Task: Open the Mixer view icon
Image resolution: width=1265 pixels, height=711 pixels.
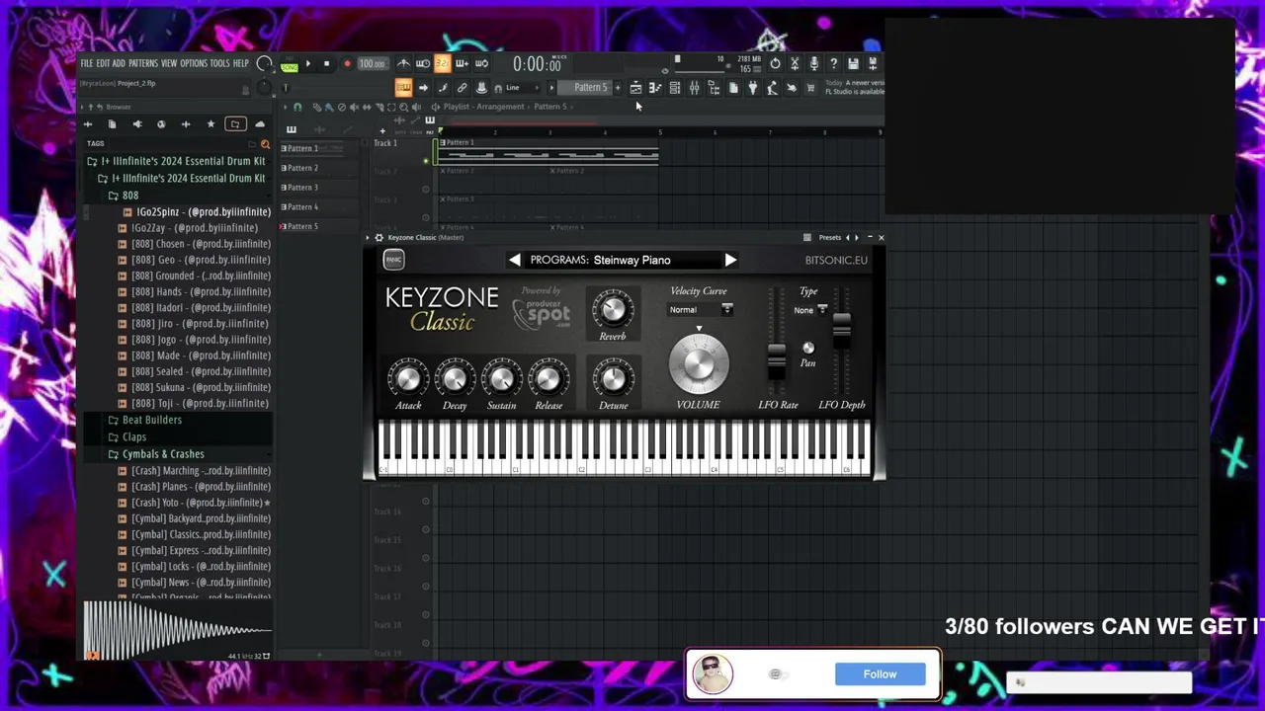Action: tap(694, 88)
